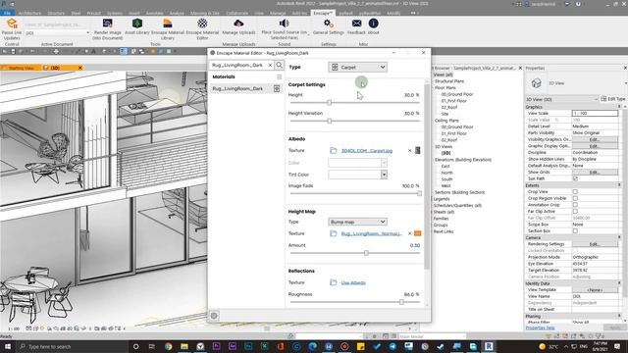Click Place Sound Source speaker icon
Image resolution: width=628 pixels, height=353 pixels.
pyautogui.click(x=284, y=24)
